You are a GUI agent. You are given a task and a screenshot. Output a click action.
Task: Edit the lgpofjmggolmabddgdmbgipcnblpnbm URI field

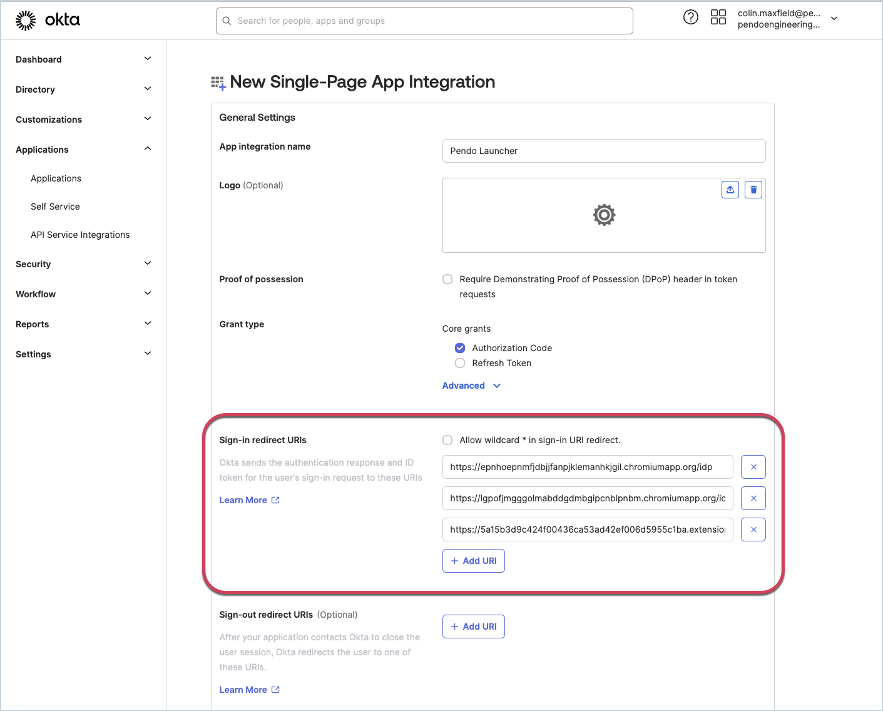(x=588, y=498)
